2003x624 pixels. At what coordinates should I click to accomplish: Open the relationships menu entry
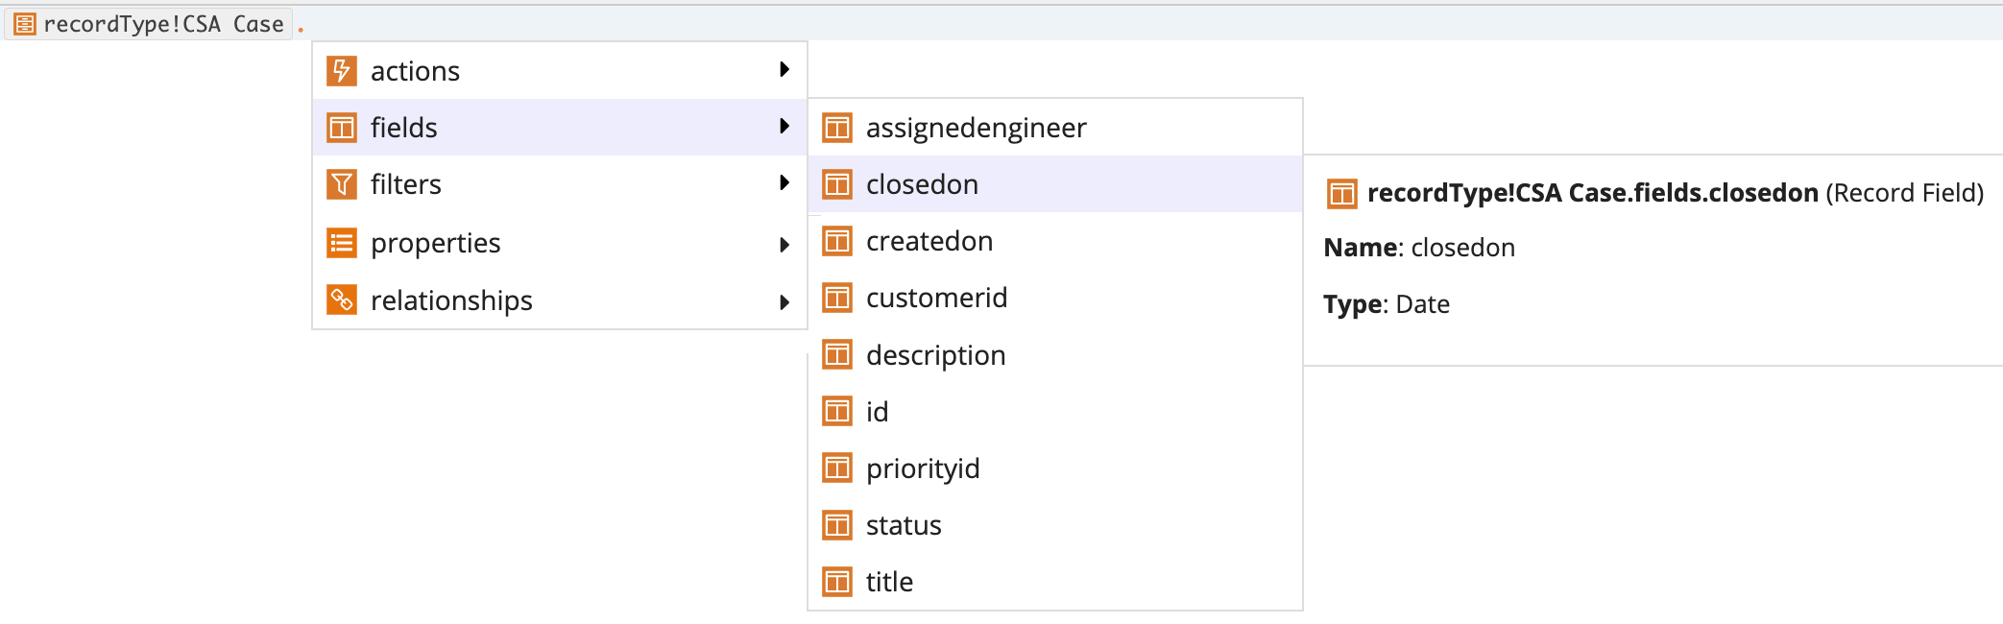[x=560, y=300]
